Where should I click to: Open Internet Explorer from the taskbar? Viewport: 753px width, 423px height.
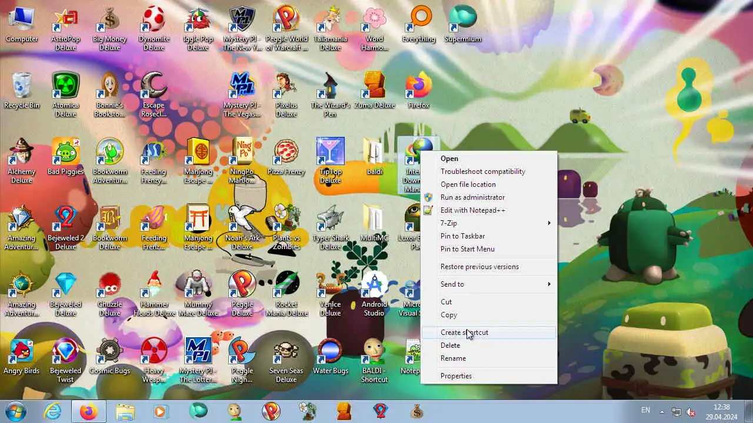[53, 411]
